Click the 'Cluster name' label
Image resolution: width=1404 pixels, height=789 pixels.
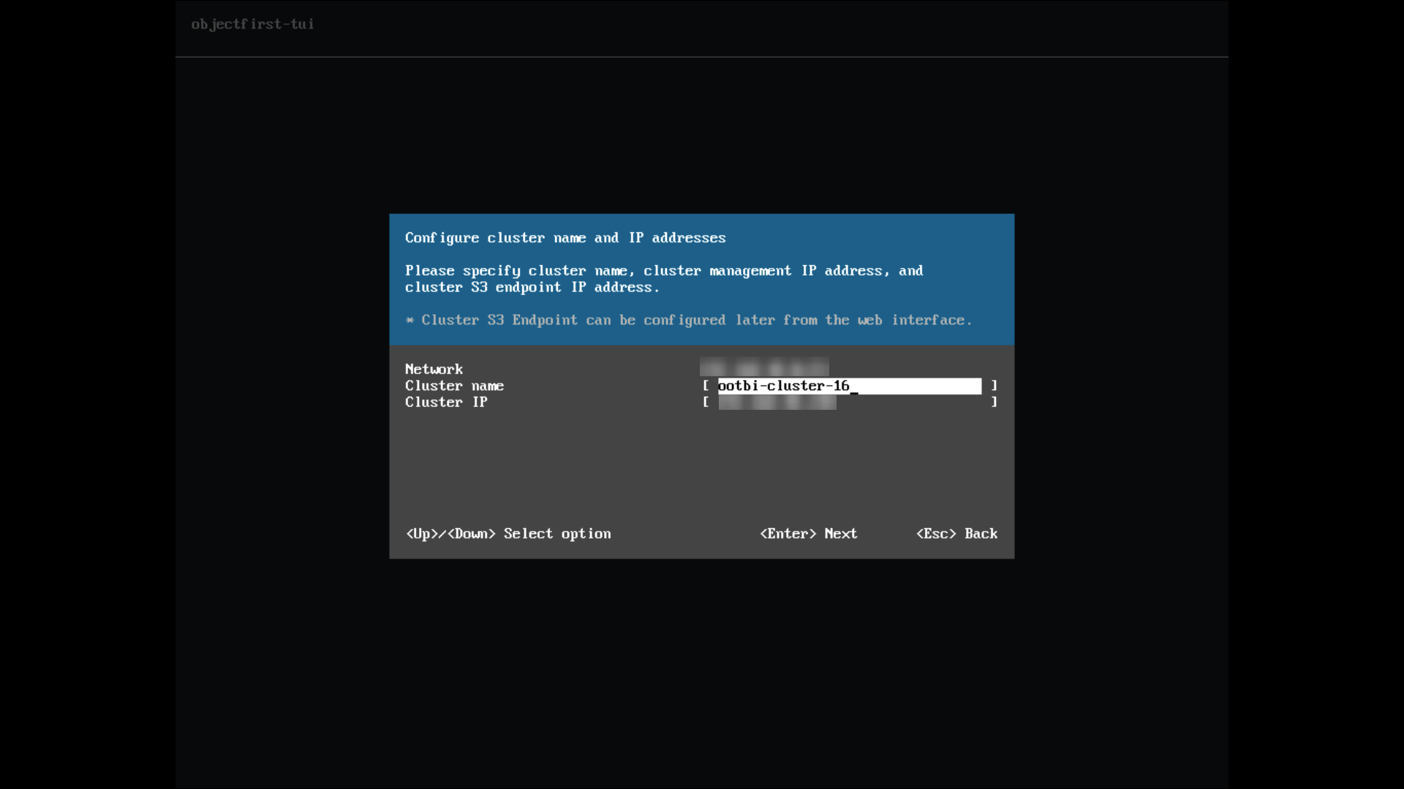click(454, 386)
